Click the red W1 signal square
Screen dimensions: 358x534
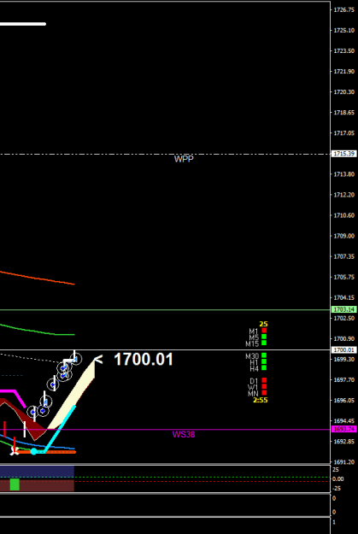[264, 386]
